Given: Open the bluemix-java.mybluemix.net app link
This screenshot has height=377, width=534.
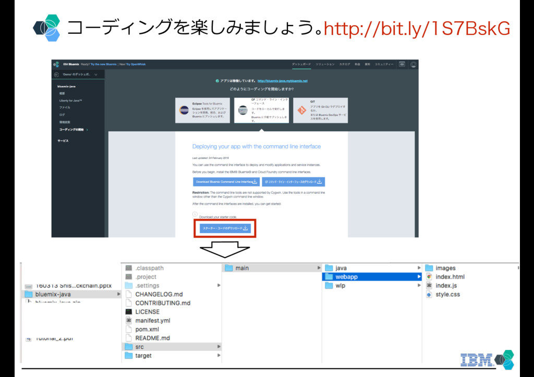Looking at the screenshot, I should click(x=283, y=81).
